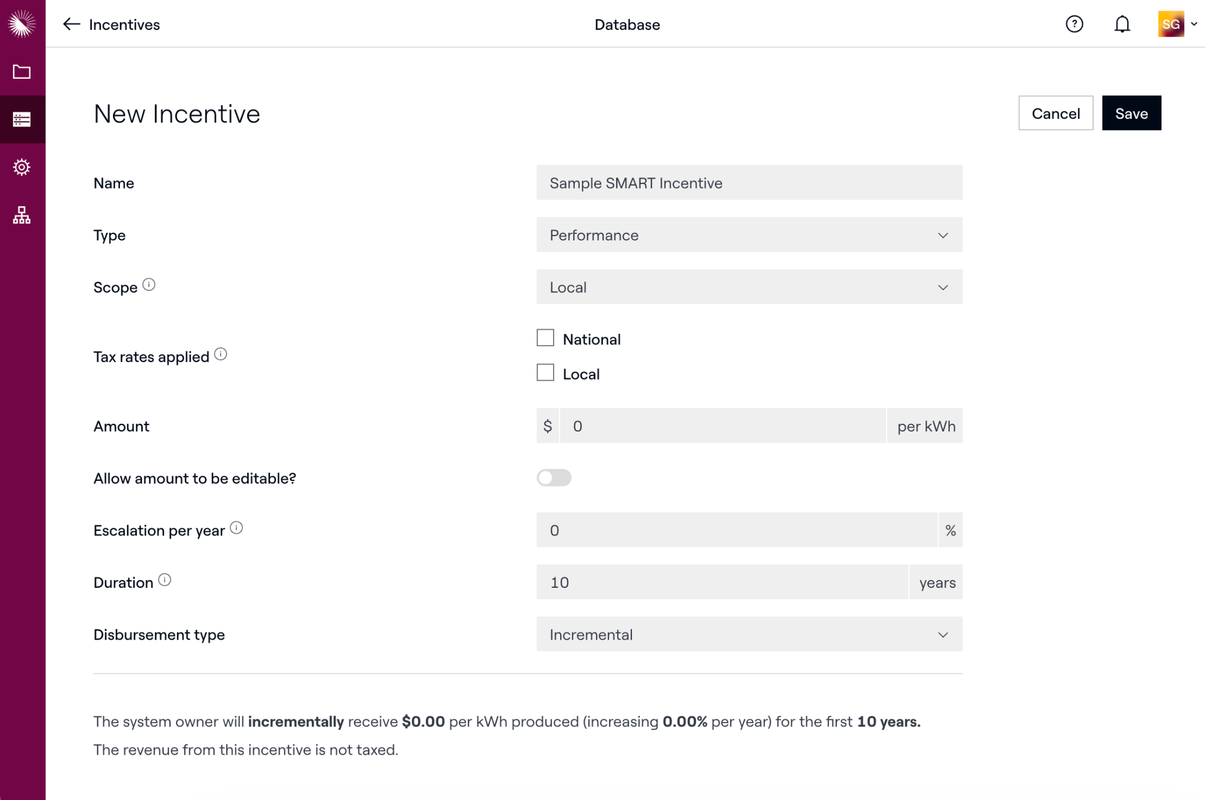This screenshot has width=1205, height=800.
Task: Check the Local tax rate checkbox
Action: tap(545, 373)
